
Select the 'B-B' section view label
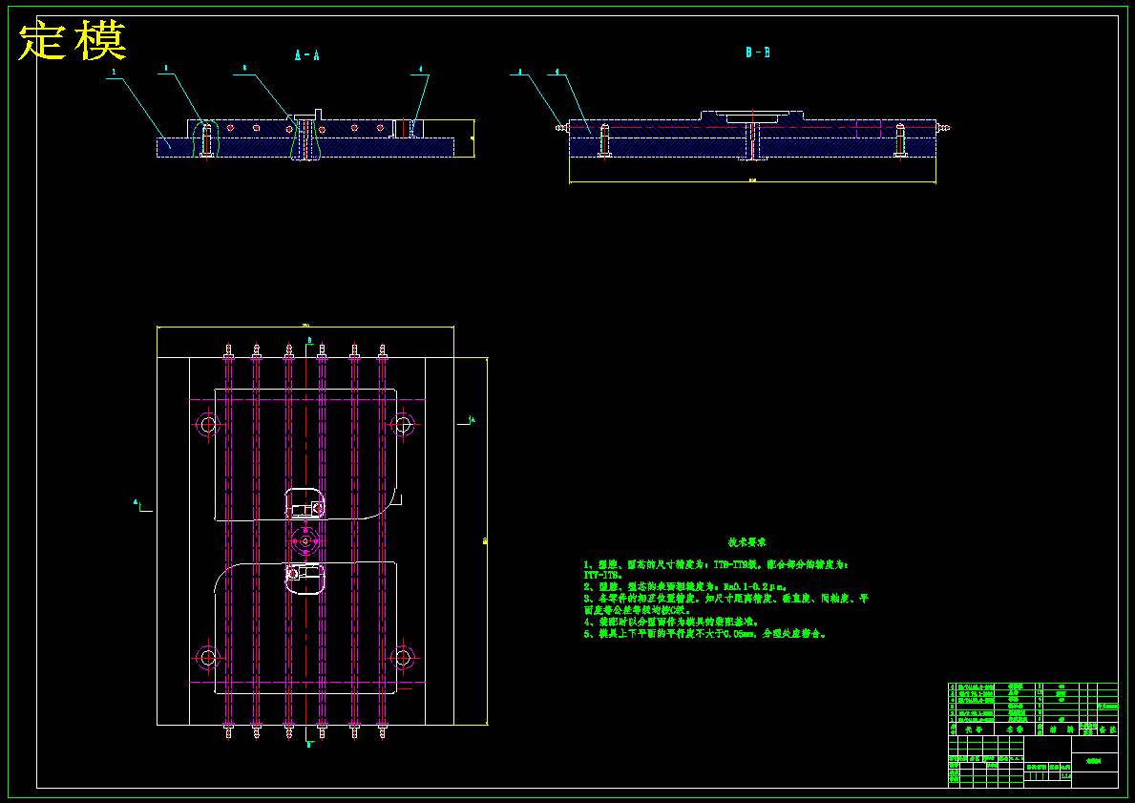[x=758, y=53]
